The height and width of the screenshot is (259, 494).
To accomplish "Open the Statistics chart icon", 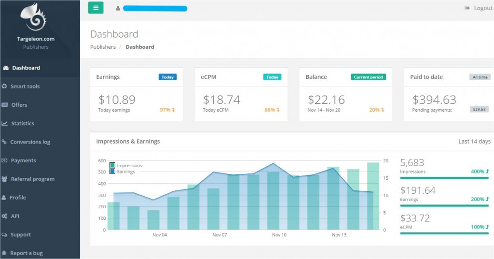I will pos(5,123).
